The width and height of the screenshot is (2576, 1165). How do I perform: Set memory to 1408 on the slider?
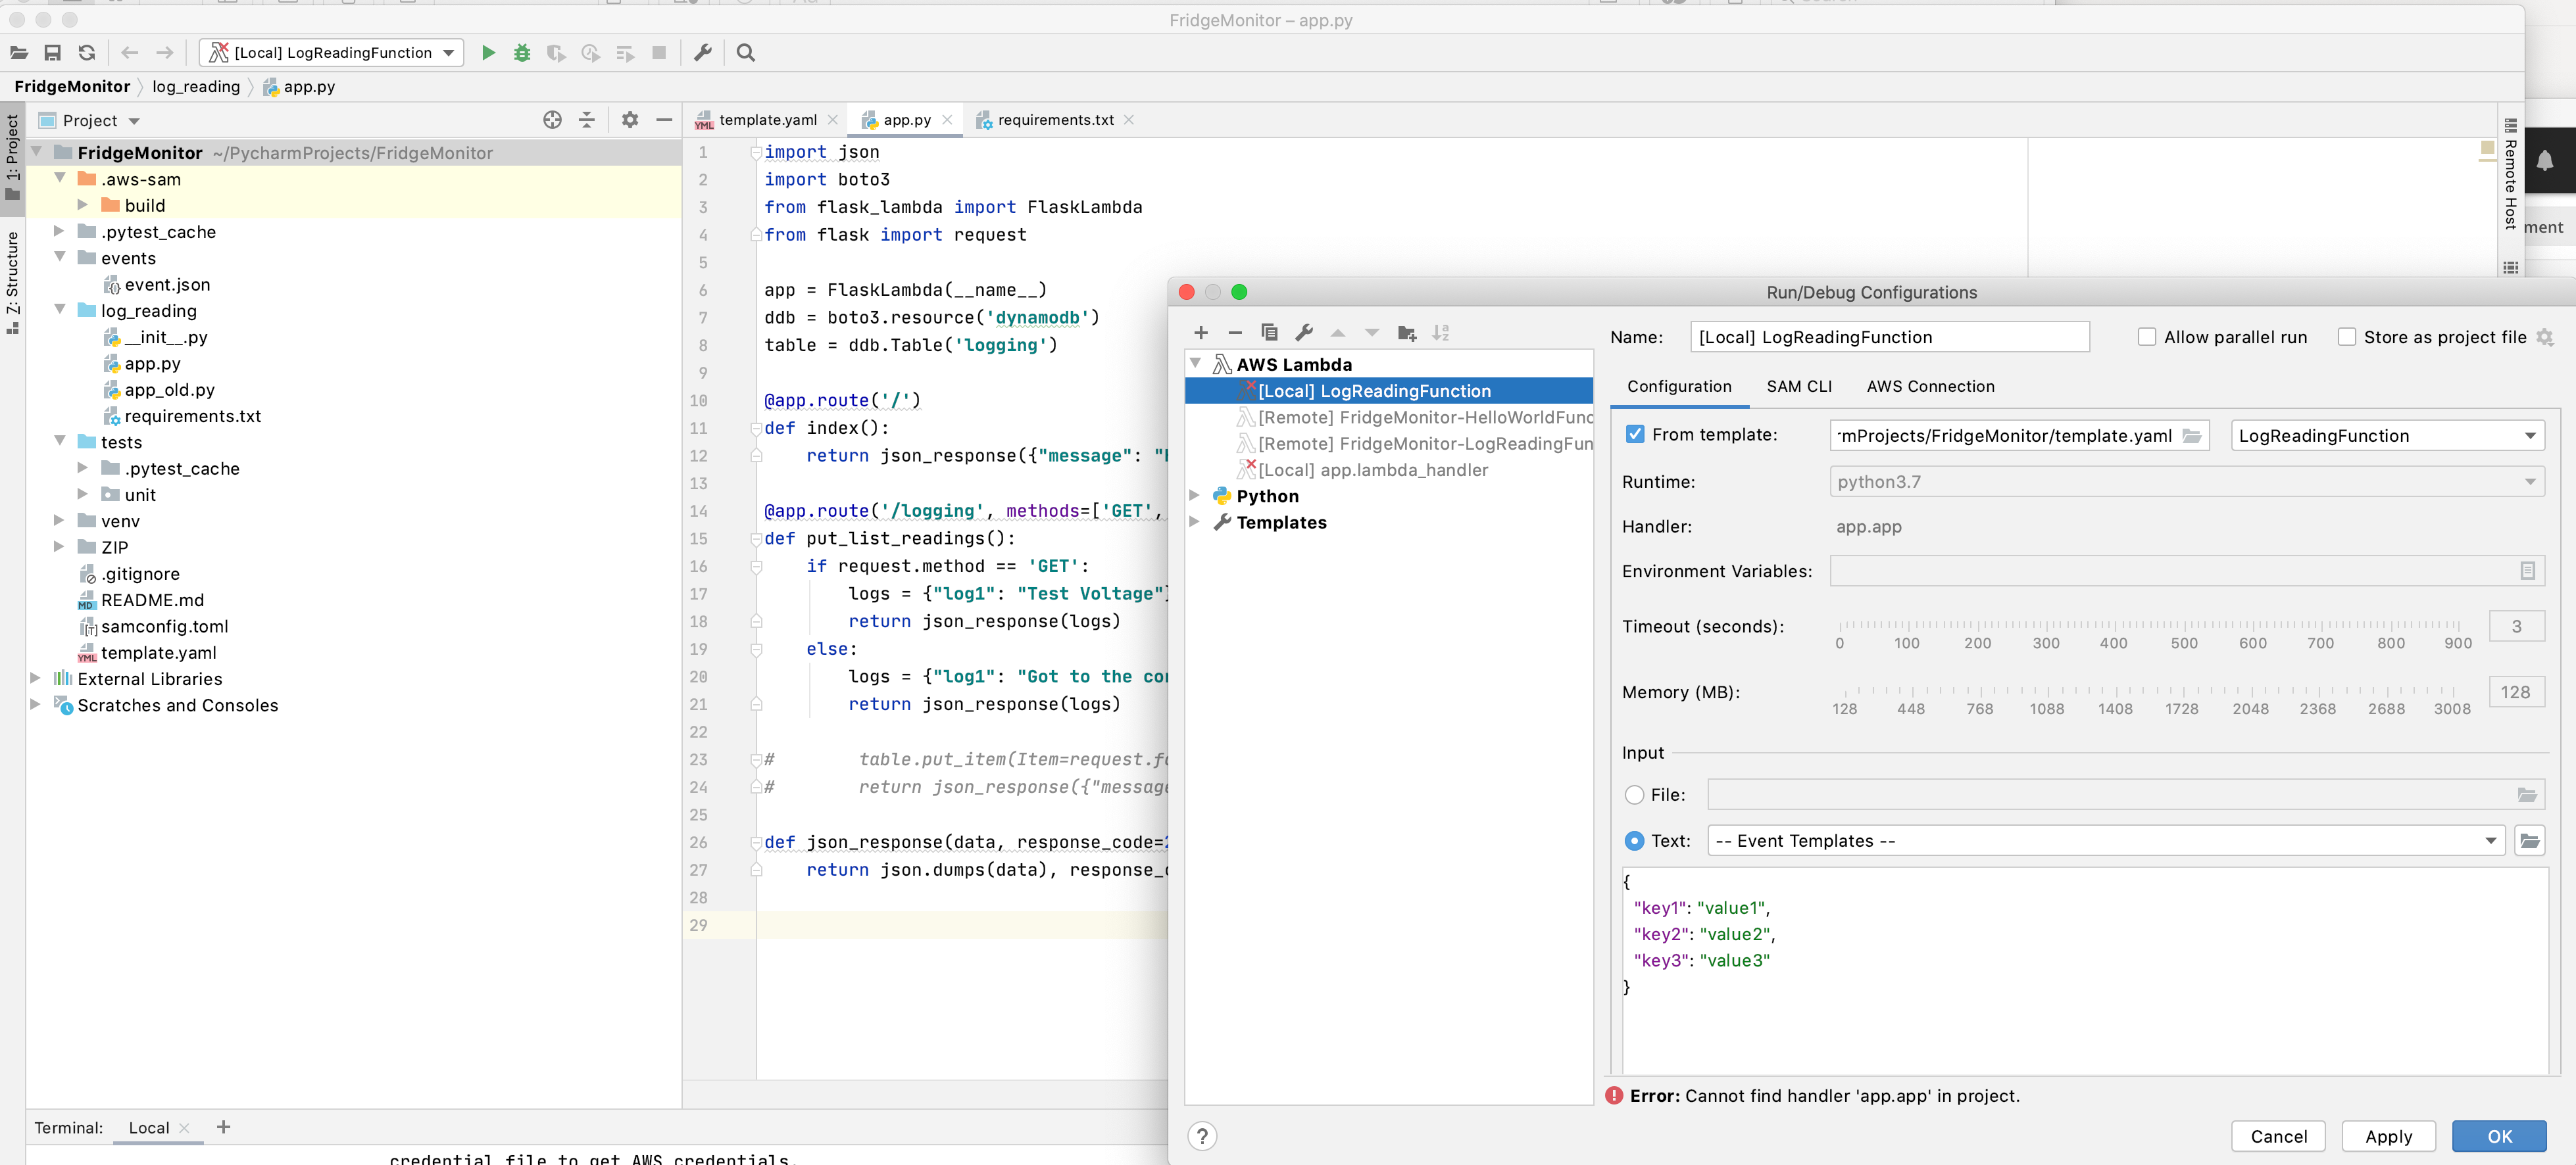point(2115,694)
